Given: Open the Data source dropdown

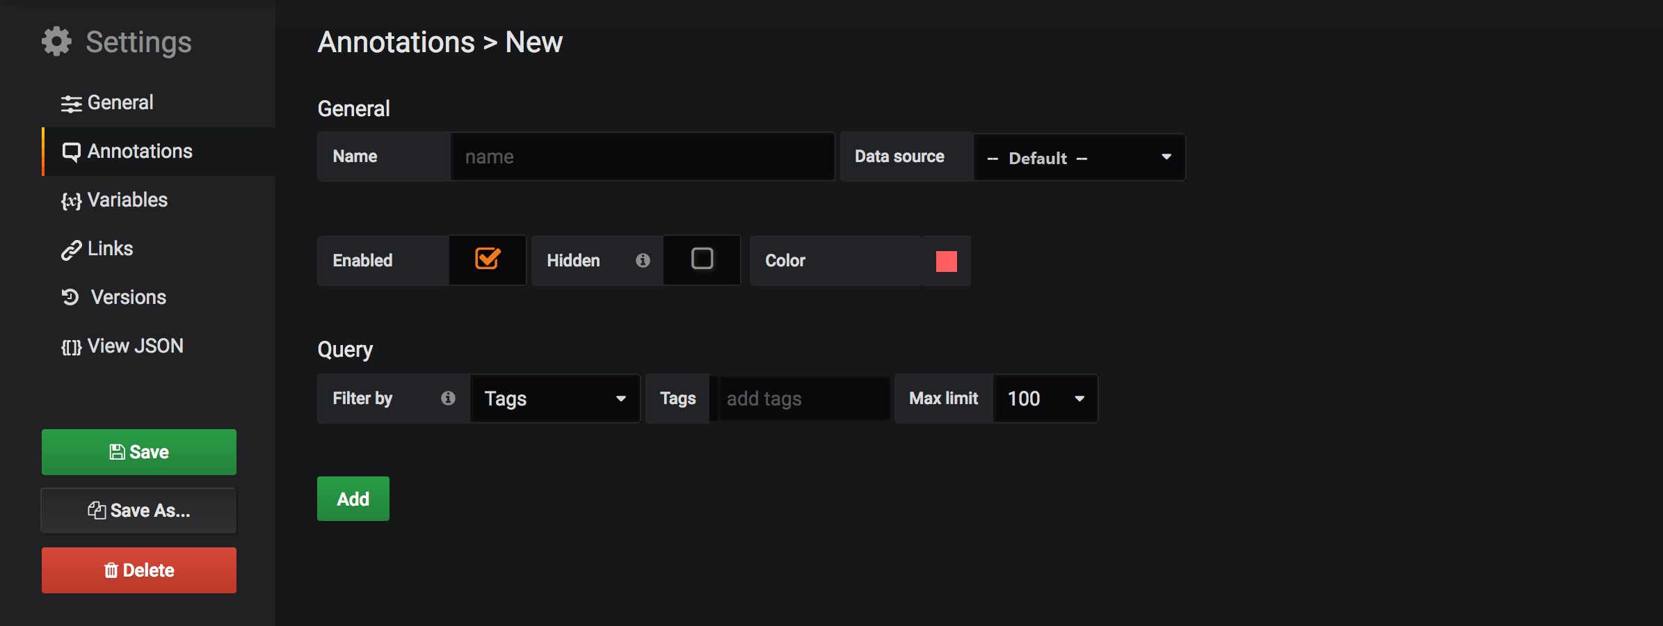Looking at the screenshot, I should [x=1079, y=158].
